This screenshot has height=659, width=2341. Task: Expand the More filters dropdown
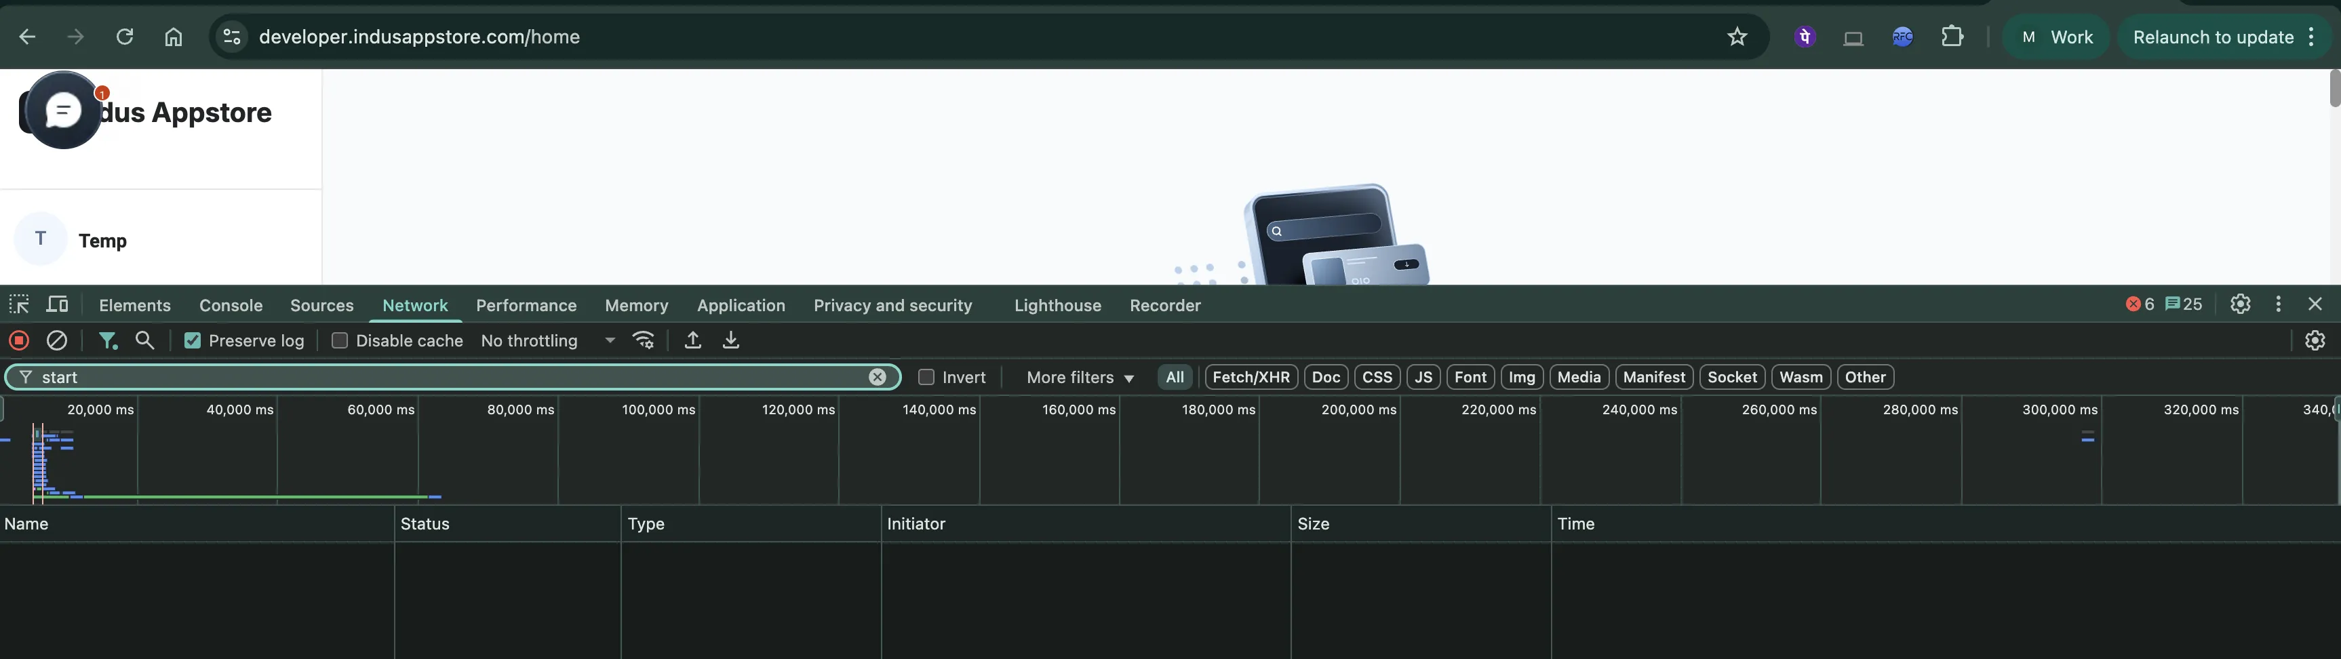(x=1080, y=377)
